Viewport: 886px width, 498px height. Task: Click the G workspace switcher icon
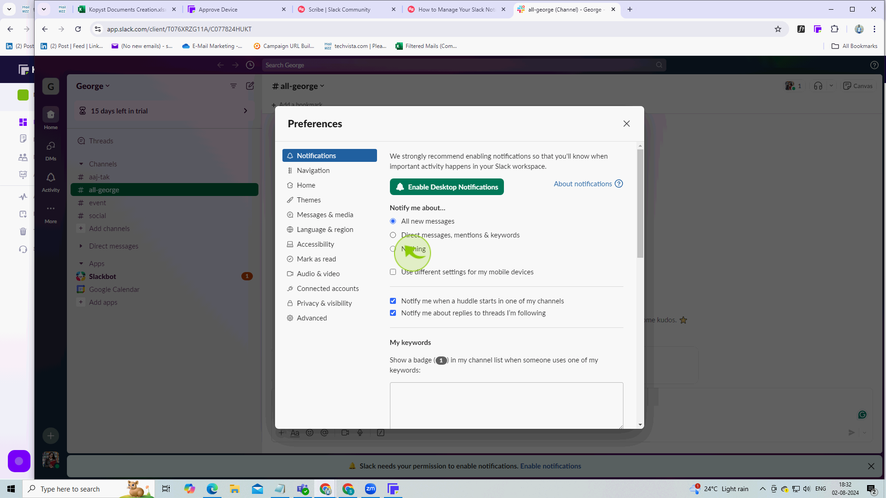coord(51,86)
